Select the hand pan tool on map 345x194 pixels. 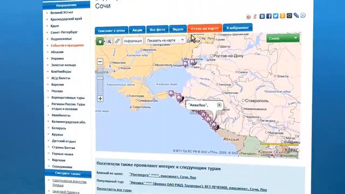[x=100, y=41]
